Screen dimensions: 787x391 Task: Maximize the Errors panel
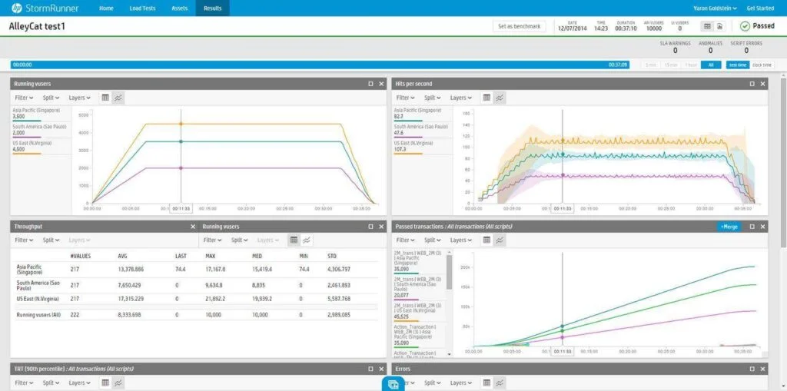pyautogui.click(x=752, y=369)
